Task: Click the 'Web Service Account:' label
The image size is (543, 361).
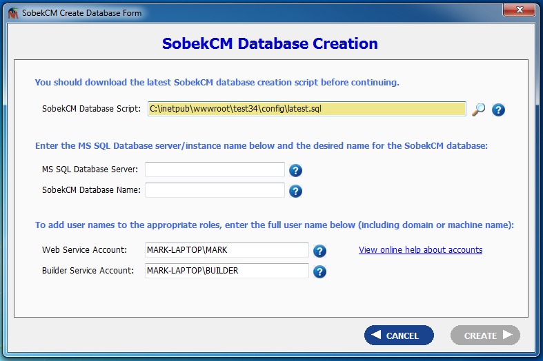Action: click(84, 249)
